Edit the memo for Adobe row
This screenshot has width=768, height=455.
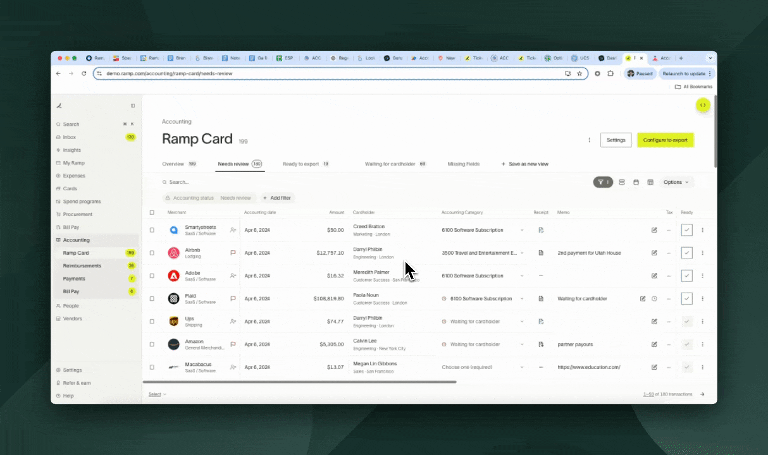(654, 276)
